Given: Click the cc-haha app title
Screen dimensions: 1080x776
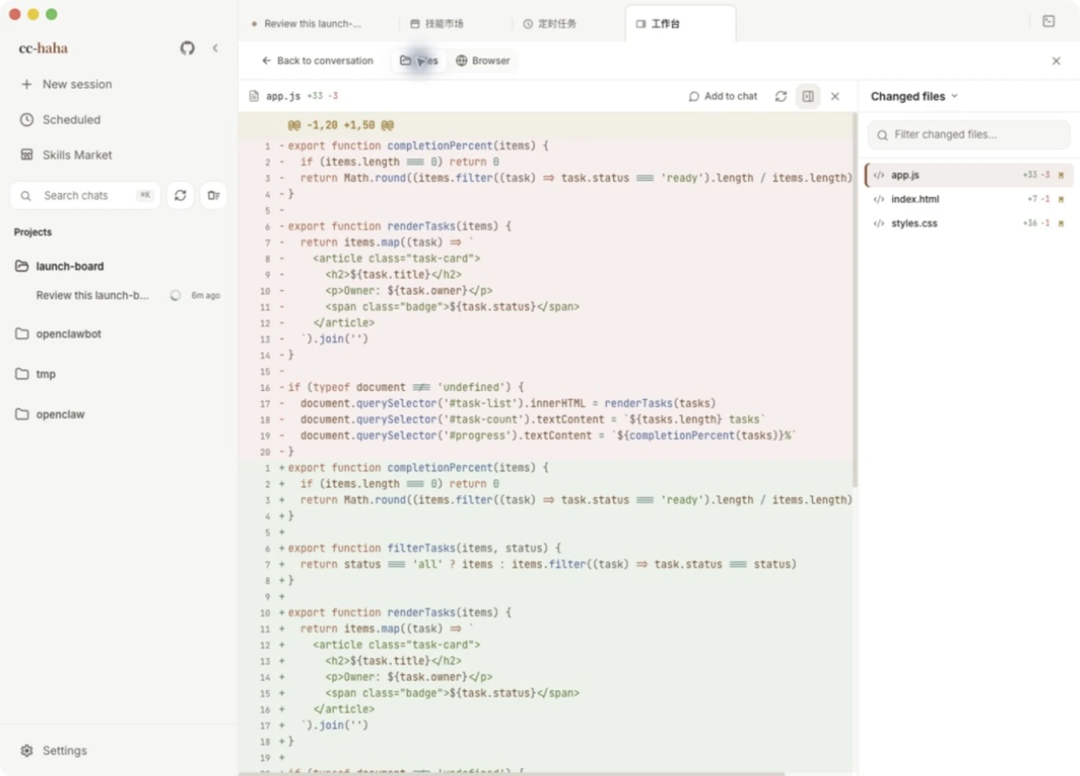Looking at the screenshot, I should point(43,48).
